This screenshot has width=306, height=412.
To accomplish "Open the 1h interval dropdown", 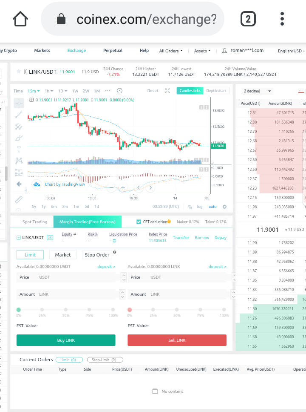I will coord(49,91).
